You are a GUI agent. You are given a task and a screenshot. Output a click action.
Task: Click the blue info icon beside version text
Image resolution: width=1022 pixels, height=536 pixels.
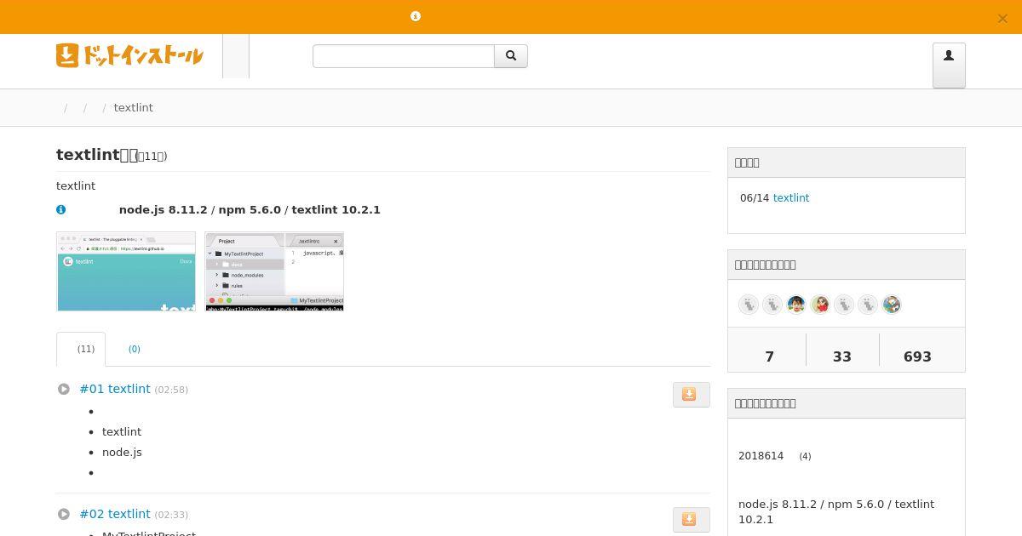[x=61, y=209]
